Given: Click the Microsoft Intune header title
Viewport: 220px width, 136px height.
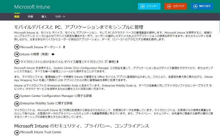Looking at the screenshot, I should point(32,7).
